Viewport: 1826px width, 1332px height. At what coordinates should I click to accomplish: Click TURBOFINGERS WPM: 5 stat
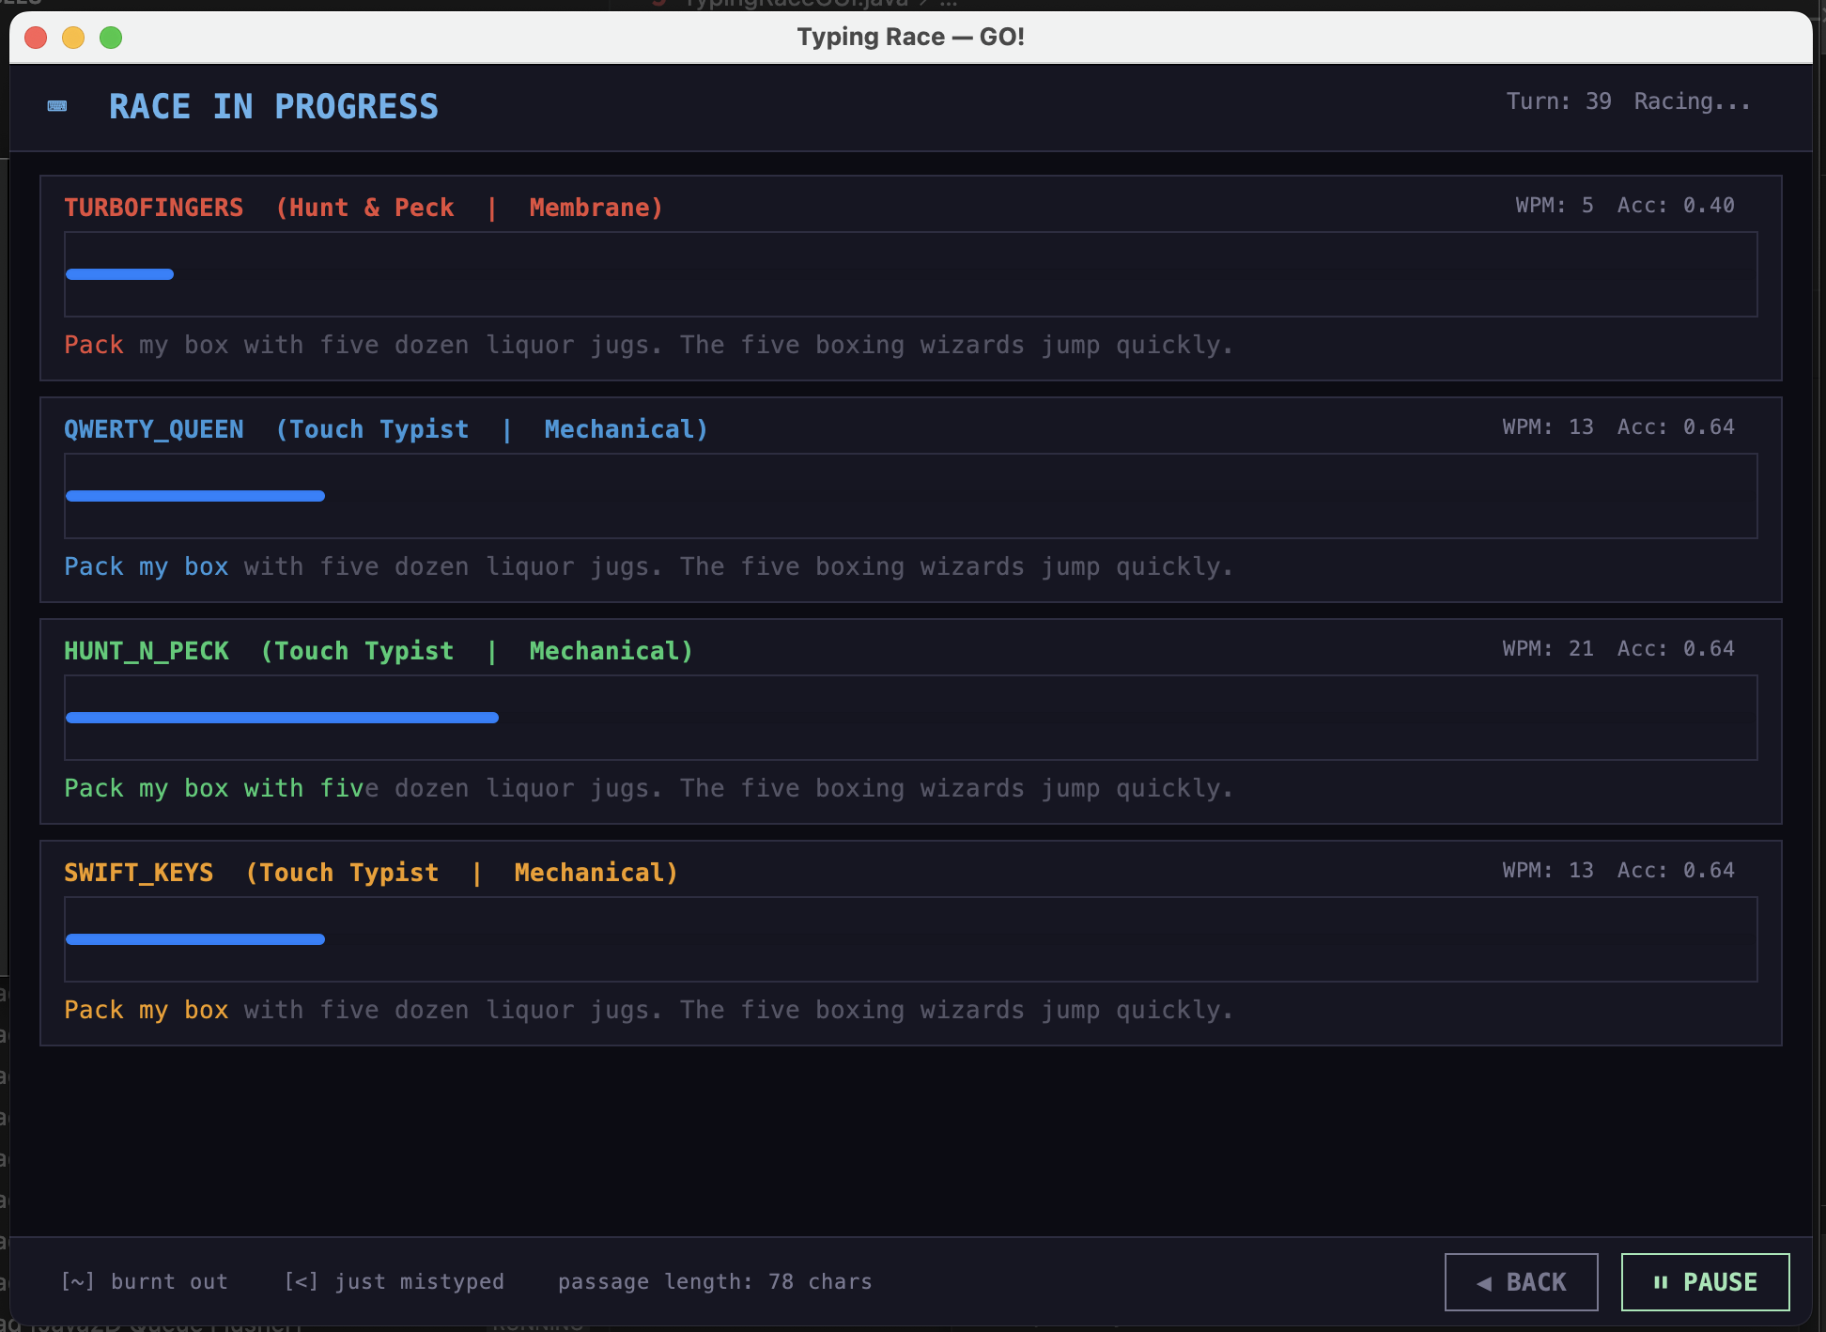click(1554, 205)
